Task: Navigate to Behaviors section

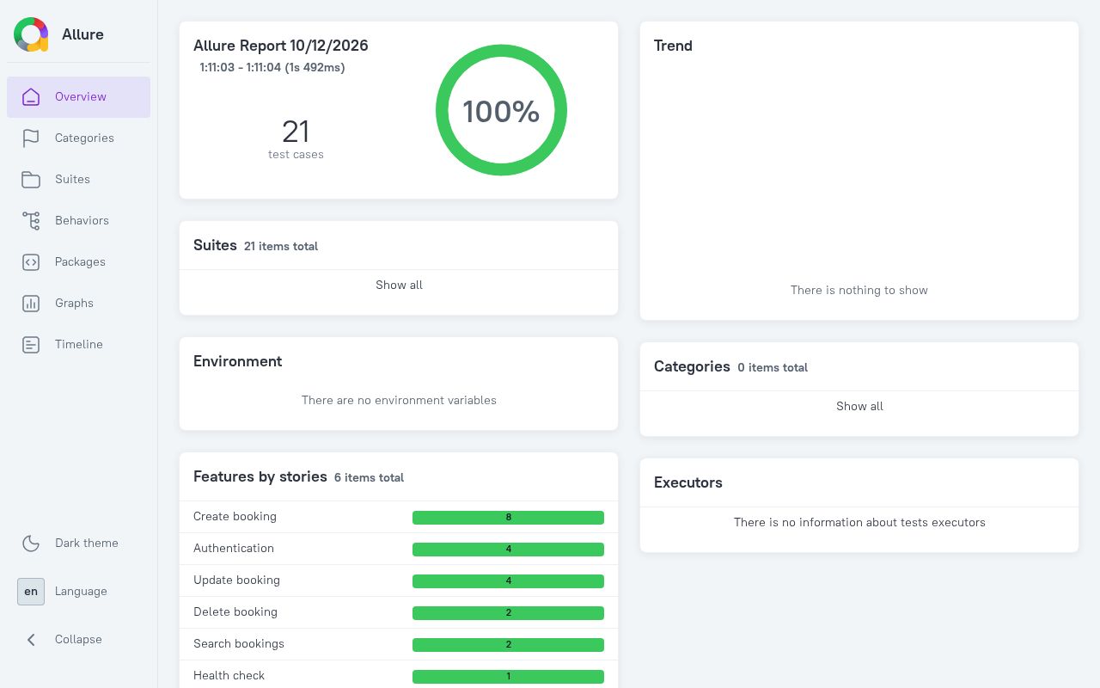Action: pos(79,221)
